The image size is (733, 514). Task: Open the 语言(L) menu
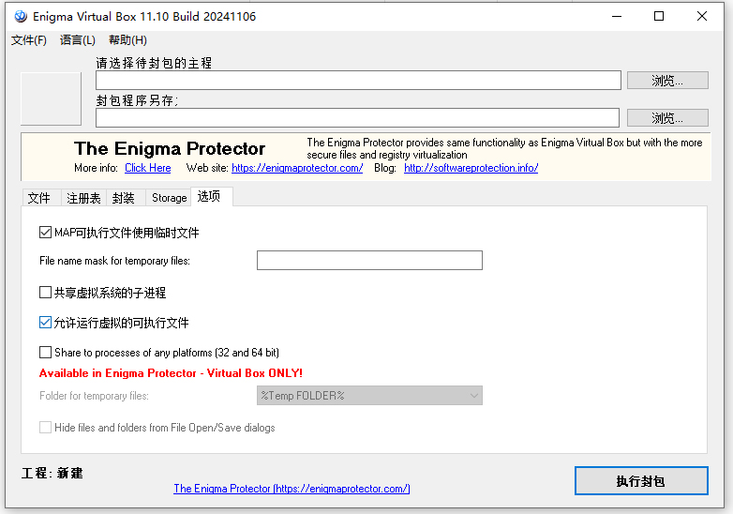78,40
